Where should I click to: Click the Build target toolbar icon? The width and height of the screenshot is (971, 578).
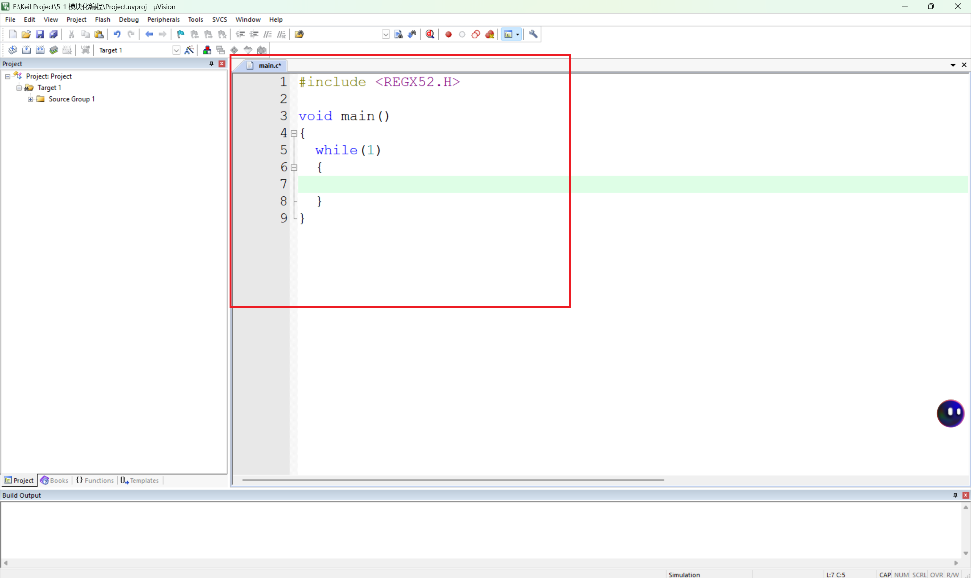click(26, 50)
